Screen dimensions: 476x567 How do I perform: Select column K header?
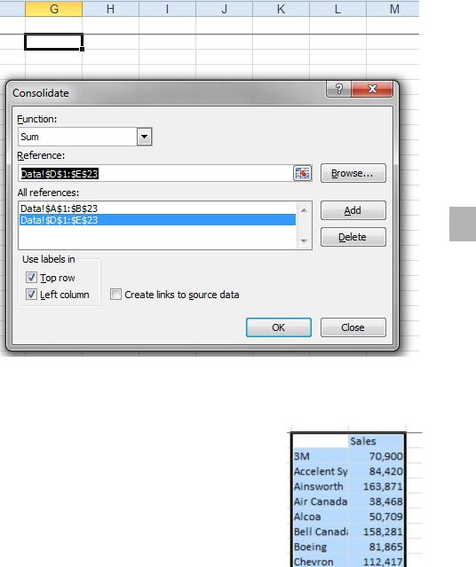pos(281,9)
